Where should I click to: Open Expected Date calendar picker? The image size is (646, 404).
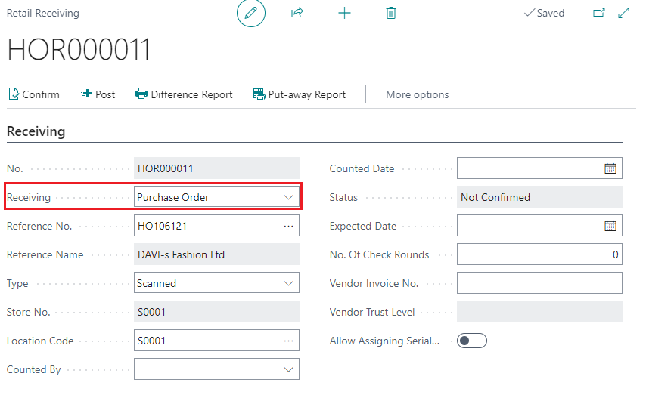pos(610,226)
